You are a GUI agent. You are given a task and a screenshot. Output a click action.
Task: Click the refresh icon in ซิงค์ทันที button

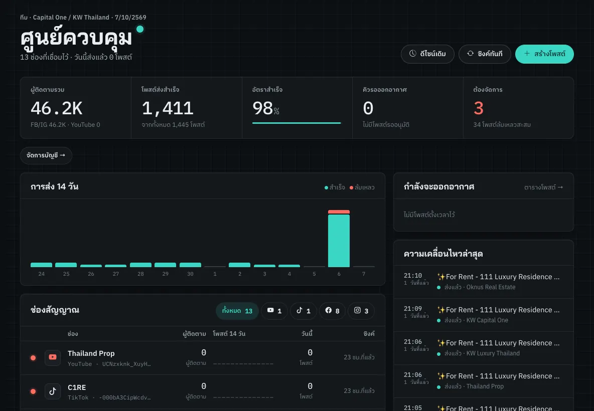point(470,54)
